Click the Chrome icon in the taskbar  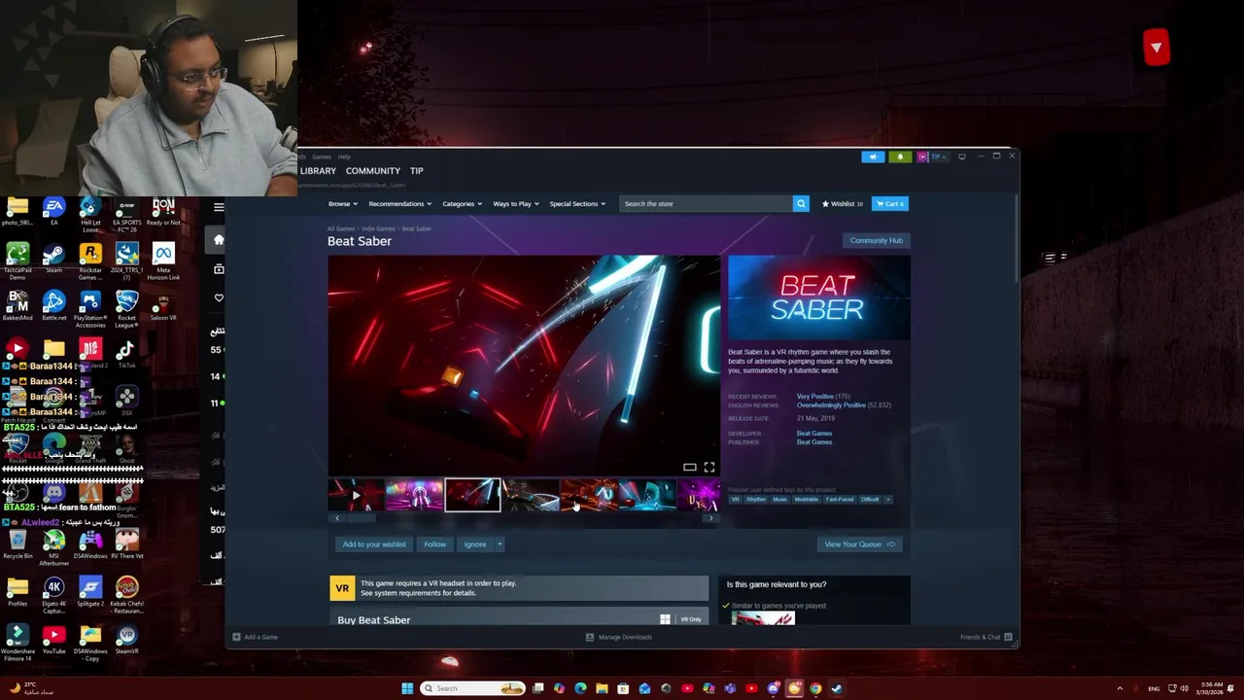(815, 688)
